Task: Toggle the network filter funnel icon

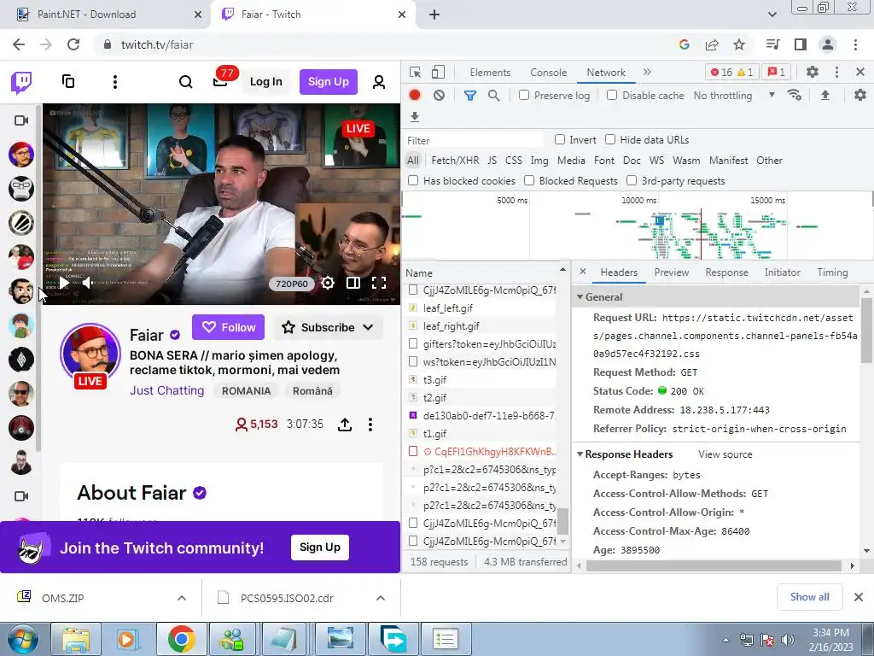Action: click(x=470, y=96)
